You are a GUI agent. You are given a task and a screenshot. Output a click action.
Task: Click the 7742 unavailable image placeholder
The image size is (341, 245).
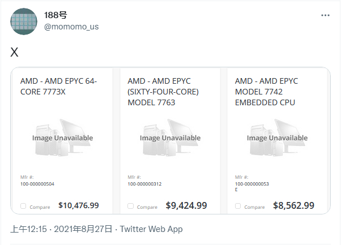click(277, 137)
